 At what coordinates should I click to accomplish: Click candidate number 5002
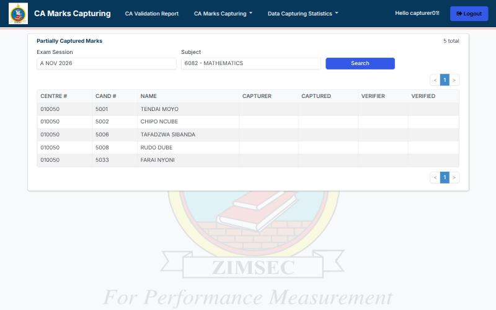[x=102, y=122]
